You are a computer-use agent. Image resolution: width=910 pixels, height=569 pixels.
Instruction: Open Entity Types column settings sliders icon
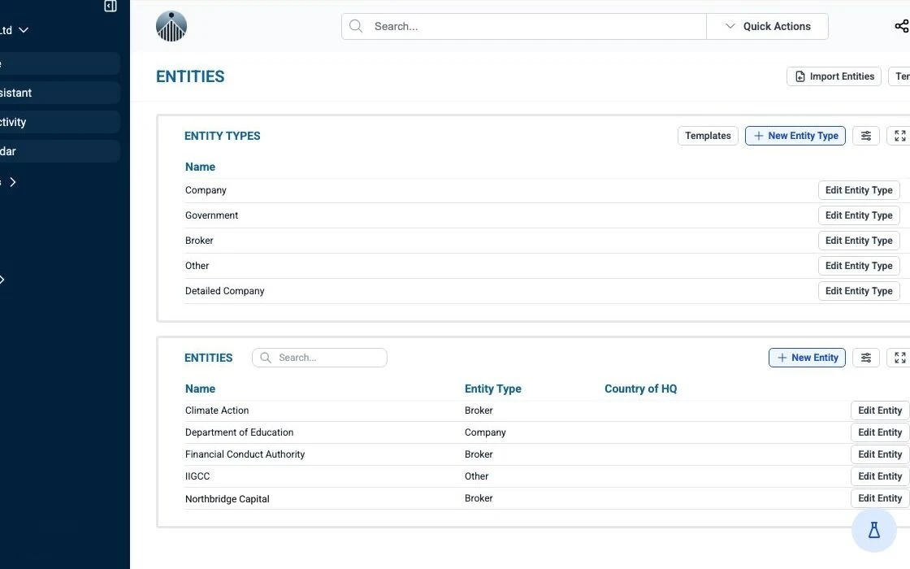pos(866,136)
